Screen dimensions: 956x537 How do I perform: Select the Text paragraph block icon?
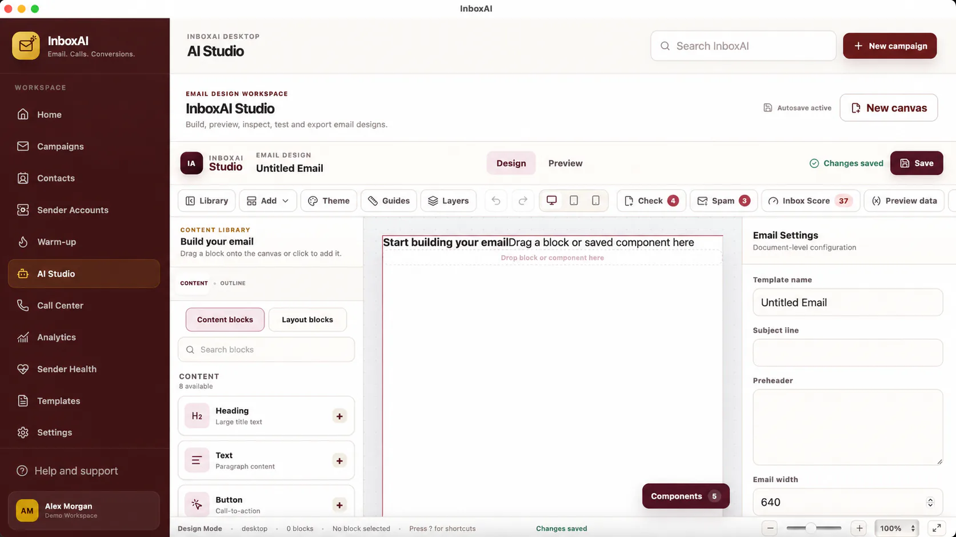197,460
